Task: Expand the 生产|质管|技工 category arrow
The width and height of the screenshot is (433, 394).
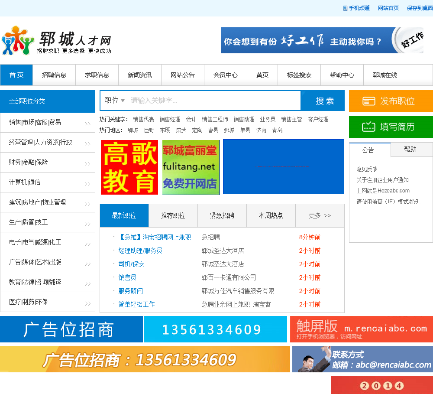Action: pyautogui.click(x=88, y=224)
